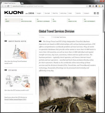This screenshot has width=105, height=113.
Task: Play the FIT movie gta thumbnail
Action: click(x=17, y=81)
